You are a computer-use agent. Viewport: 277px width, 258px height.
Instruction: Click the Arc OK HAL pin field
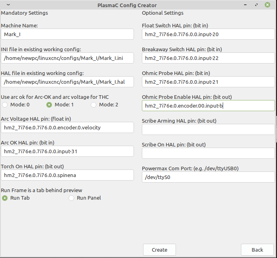coord(67,151)
